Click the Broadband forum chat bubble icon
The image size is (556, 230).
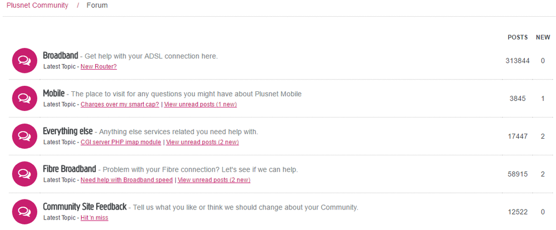pos(24,61)
